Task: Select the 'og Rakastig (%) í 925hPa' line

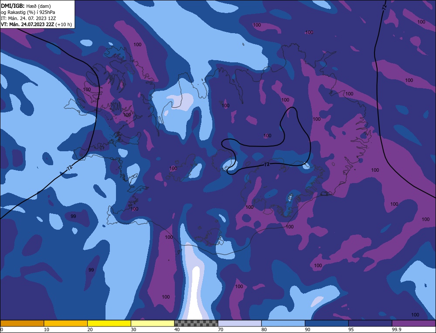Action: [x=28, y=12]
